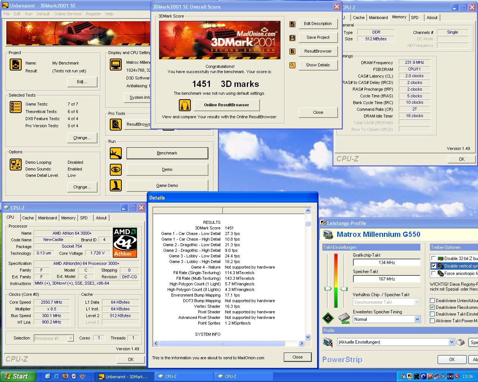Open the Register menu
Screen dimensions: 478x382
93,14
